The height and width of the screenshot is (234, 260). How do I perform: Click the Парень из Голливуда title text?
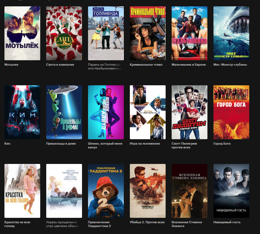[x=105, y=67]
